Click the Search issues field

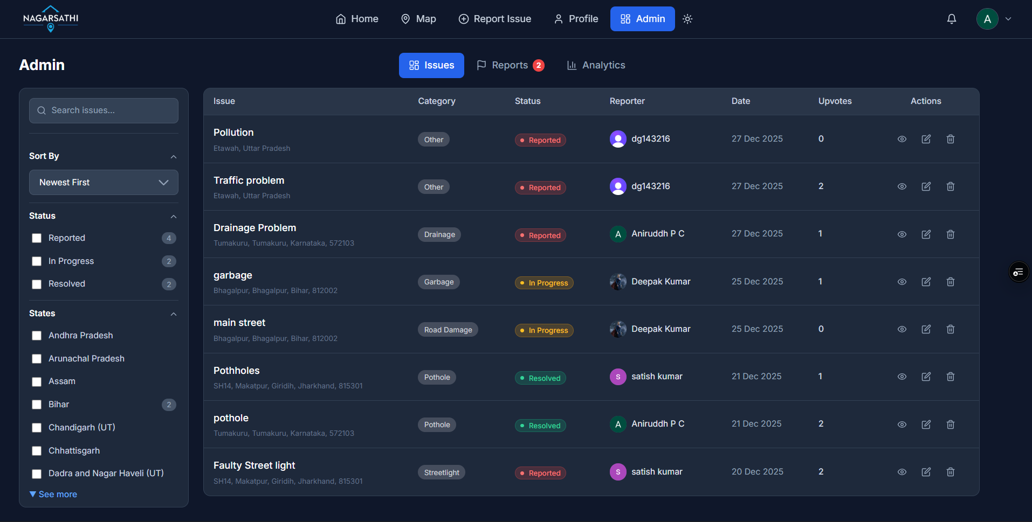(x=104, y=110)
